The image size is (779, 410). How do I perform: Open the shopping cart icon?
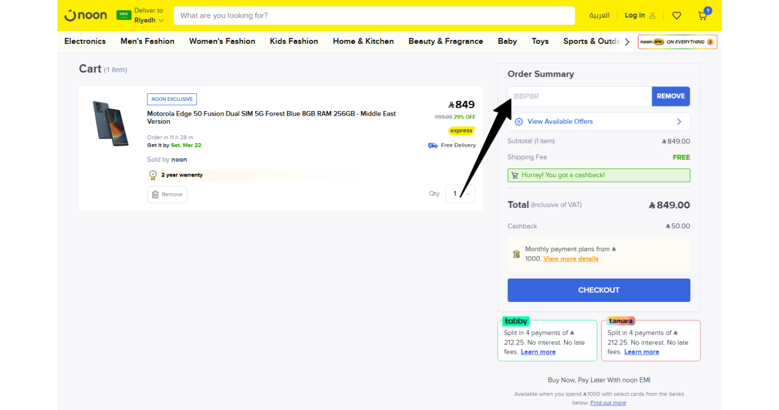tap(703, 15)
